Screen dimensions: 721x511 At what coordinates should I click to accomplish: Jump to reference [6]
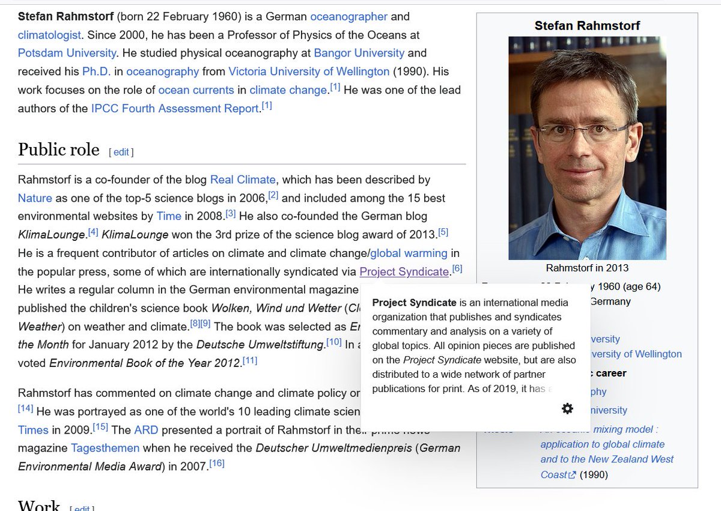[457, 269]
